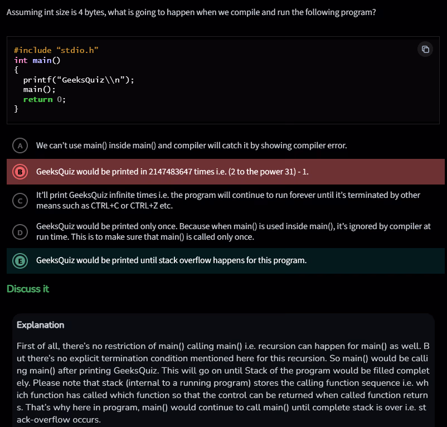Click the recursive main(); call line

tap(40, 89)
